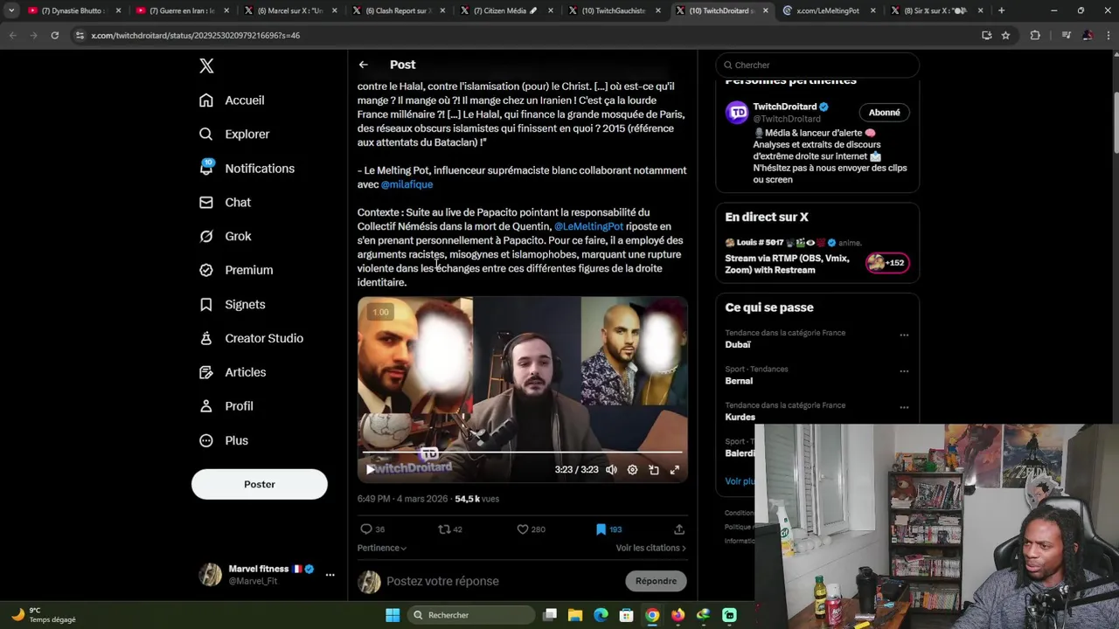The image size is (1119, 629).
Task: Switch to Guerre en Iran tab
Action: (x=181, y=10)
